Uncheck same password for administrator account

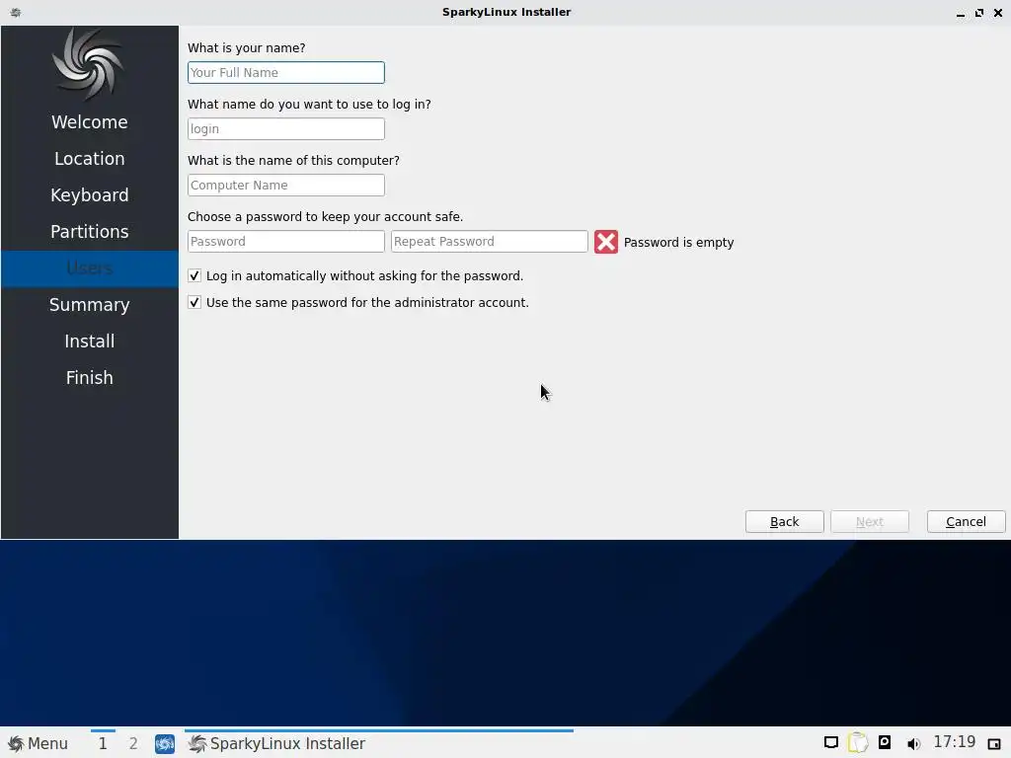[x=194, y=302]
